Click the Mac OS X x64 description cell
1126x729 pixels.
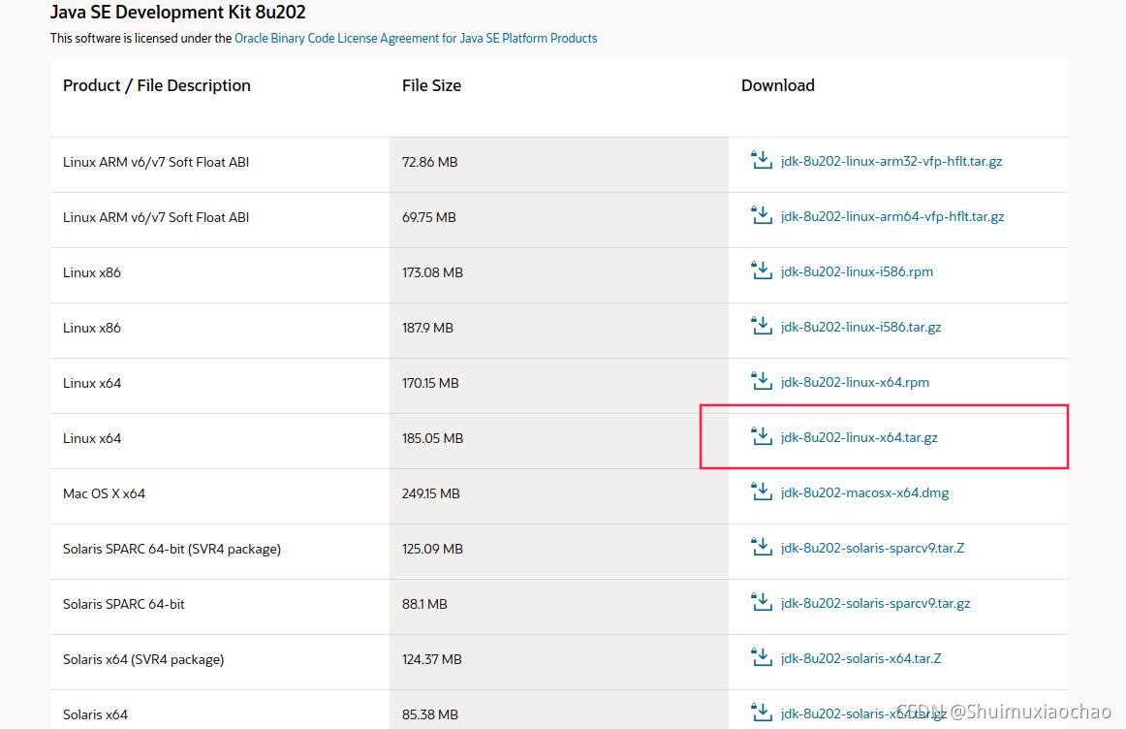tap(220, 496)
